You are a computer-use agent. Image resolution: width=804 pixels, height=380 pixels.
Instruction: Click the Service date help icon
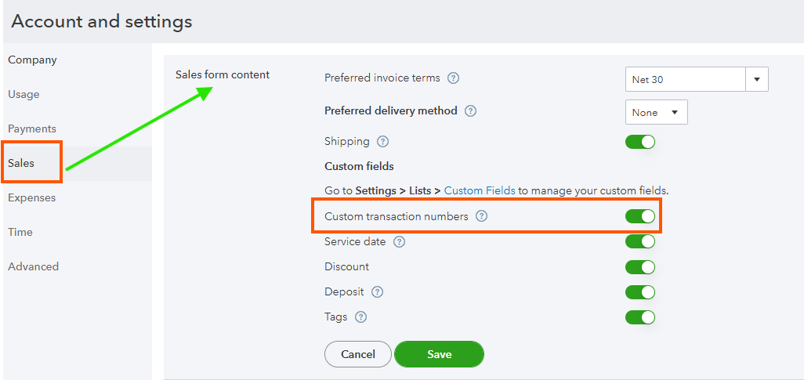(399, 242)
